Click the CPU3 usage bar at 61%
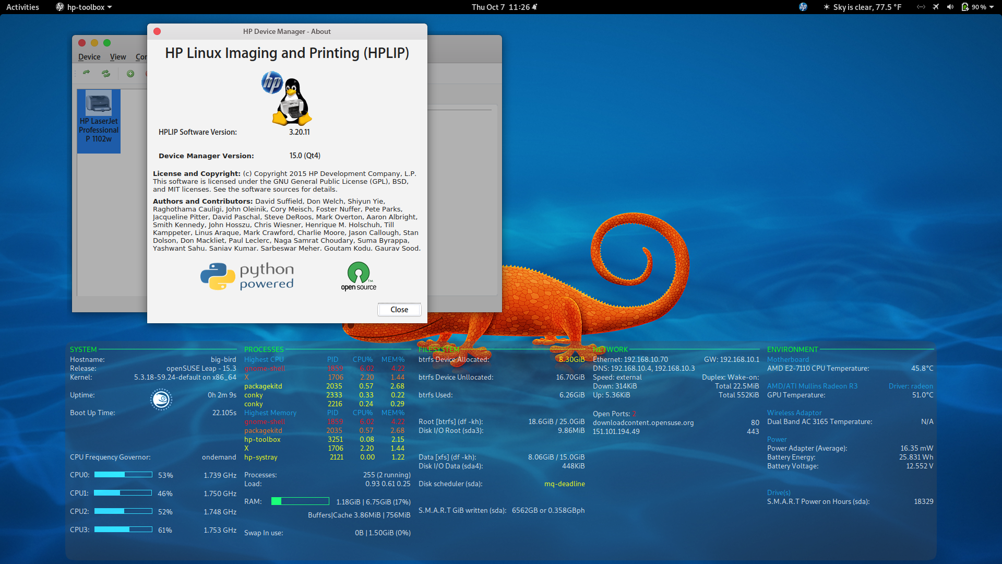This screenshot has width=1002, height=564. point(123,530)
